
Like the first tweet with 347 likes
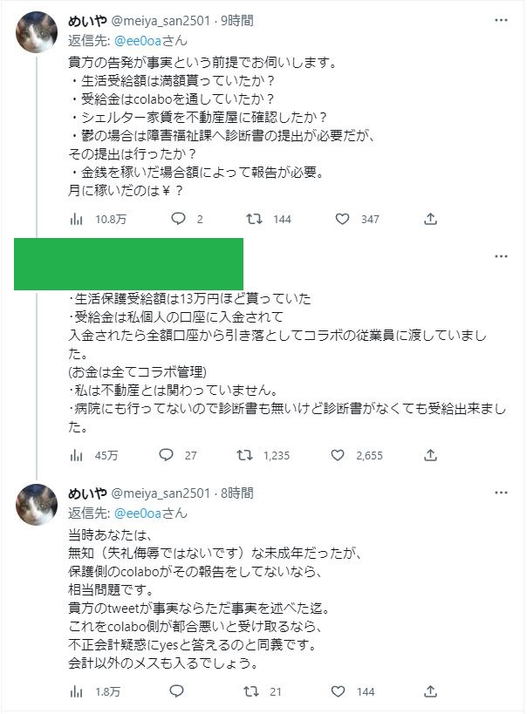pyautogui.click(x=343, y=219)
